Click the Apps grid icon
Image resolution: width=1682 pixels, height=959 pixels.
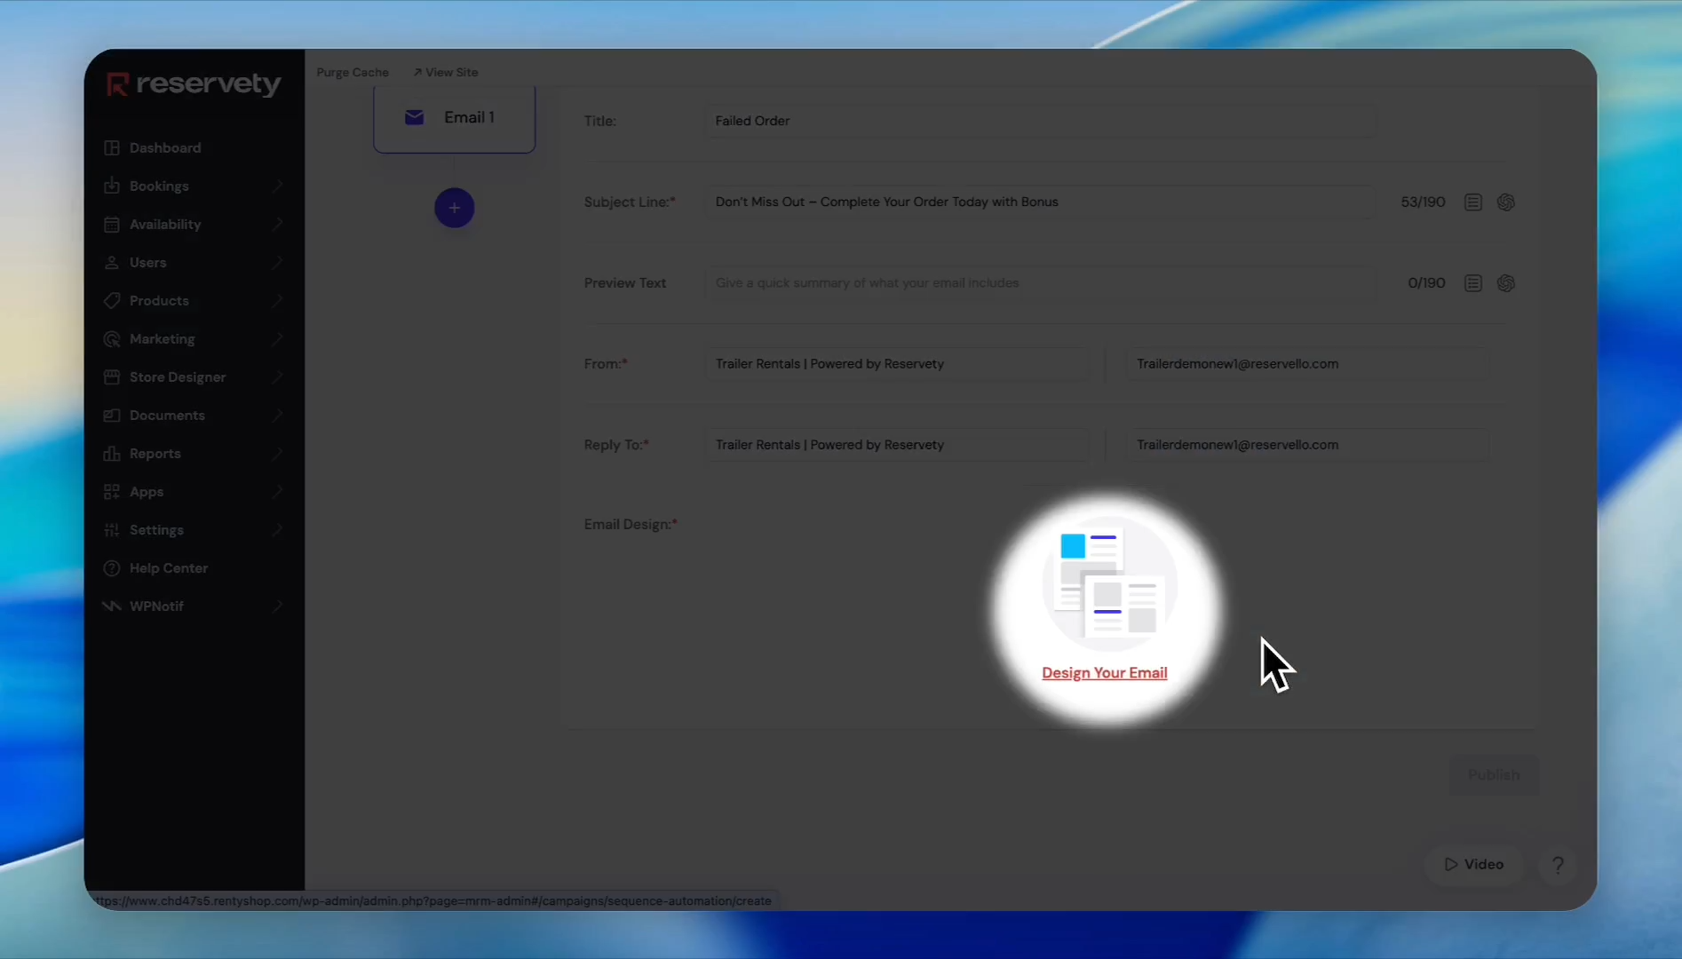(x=111, y=491)
